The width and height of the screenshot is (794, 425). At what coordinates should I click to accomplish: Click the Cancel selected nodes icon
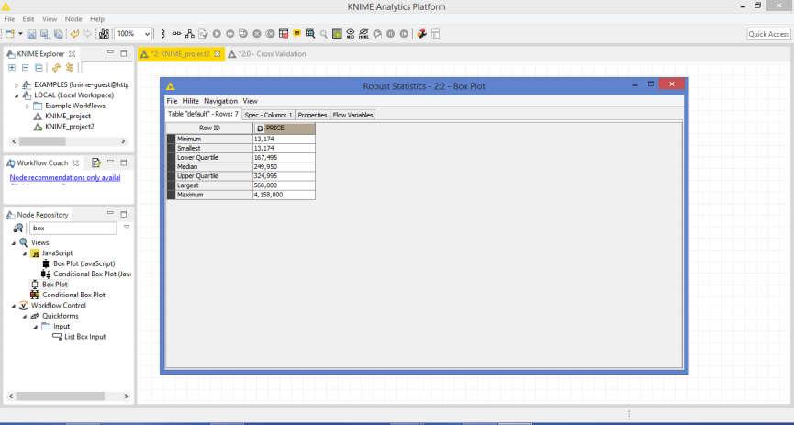tap(257, 34)
